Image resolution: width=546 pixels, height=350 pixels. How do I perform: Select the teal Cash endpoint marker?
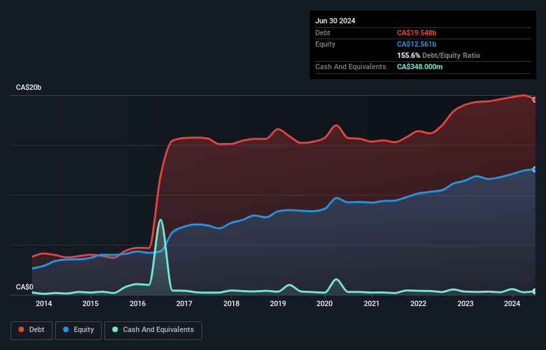[x=535, y=291]
